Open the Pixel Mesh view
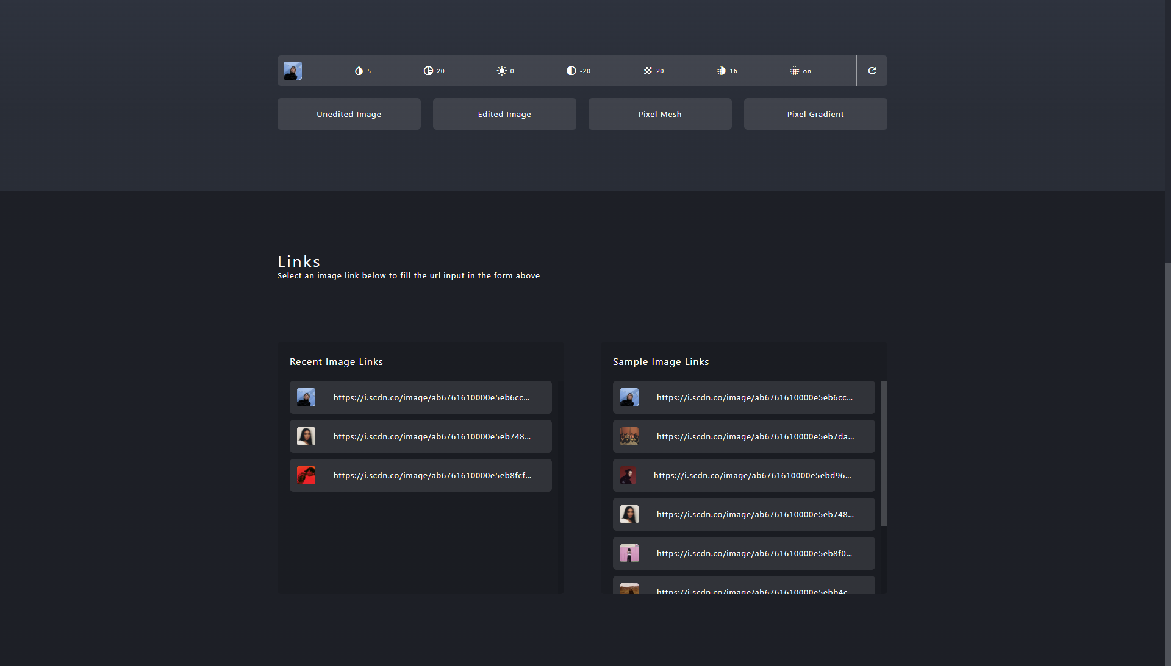 (x=660, y=114)
